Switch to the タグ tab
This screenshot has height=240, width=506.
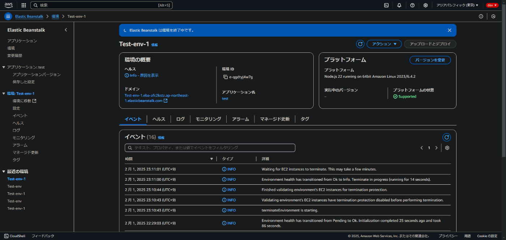[x=305, y=119]
